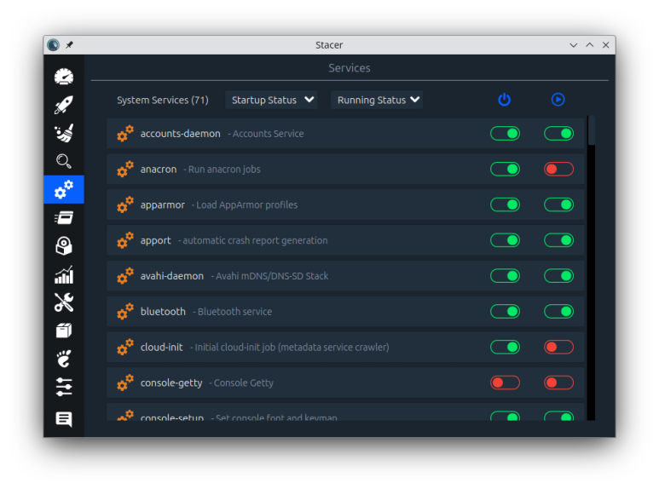Click the apport gears icon
The height and width of the screenshot is (489, 659).
click(125, 240)
